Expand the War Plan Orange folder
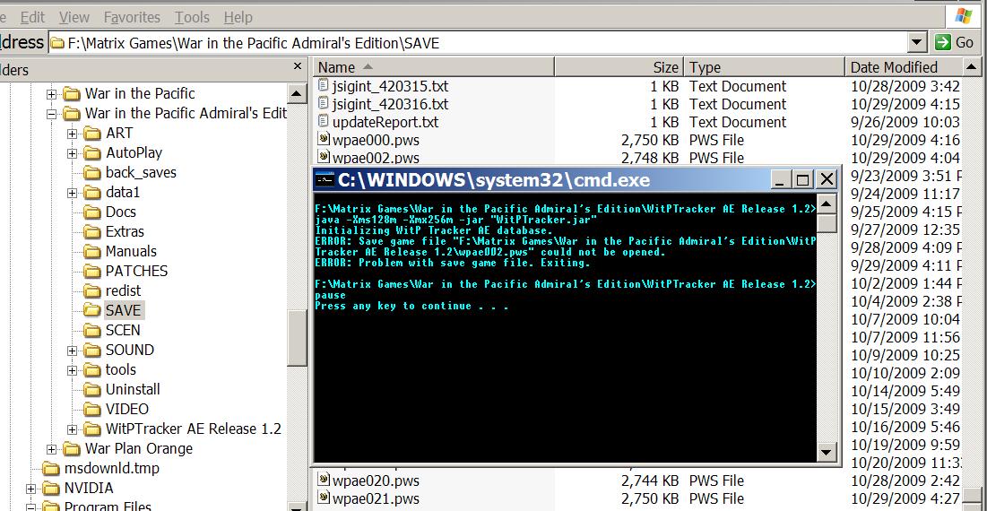This screenshot has height=511, width=987. (52, 449)
